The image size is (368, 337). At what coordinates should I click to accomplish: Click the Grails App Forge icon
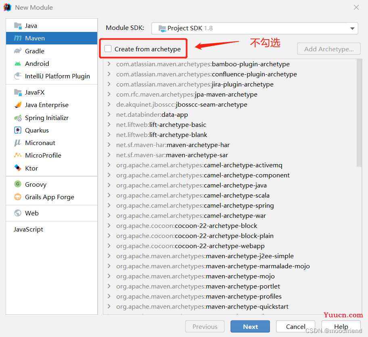(18, 197)
